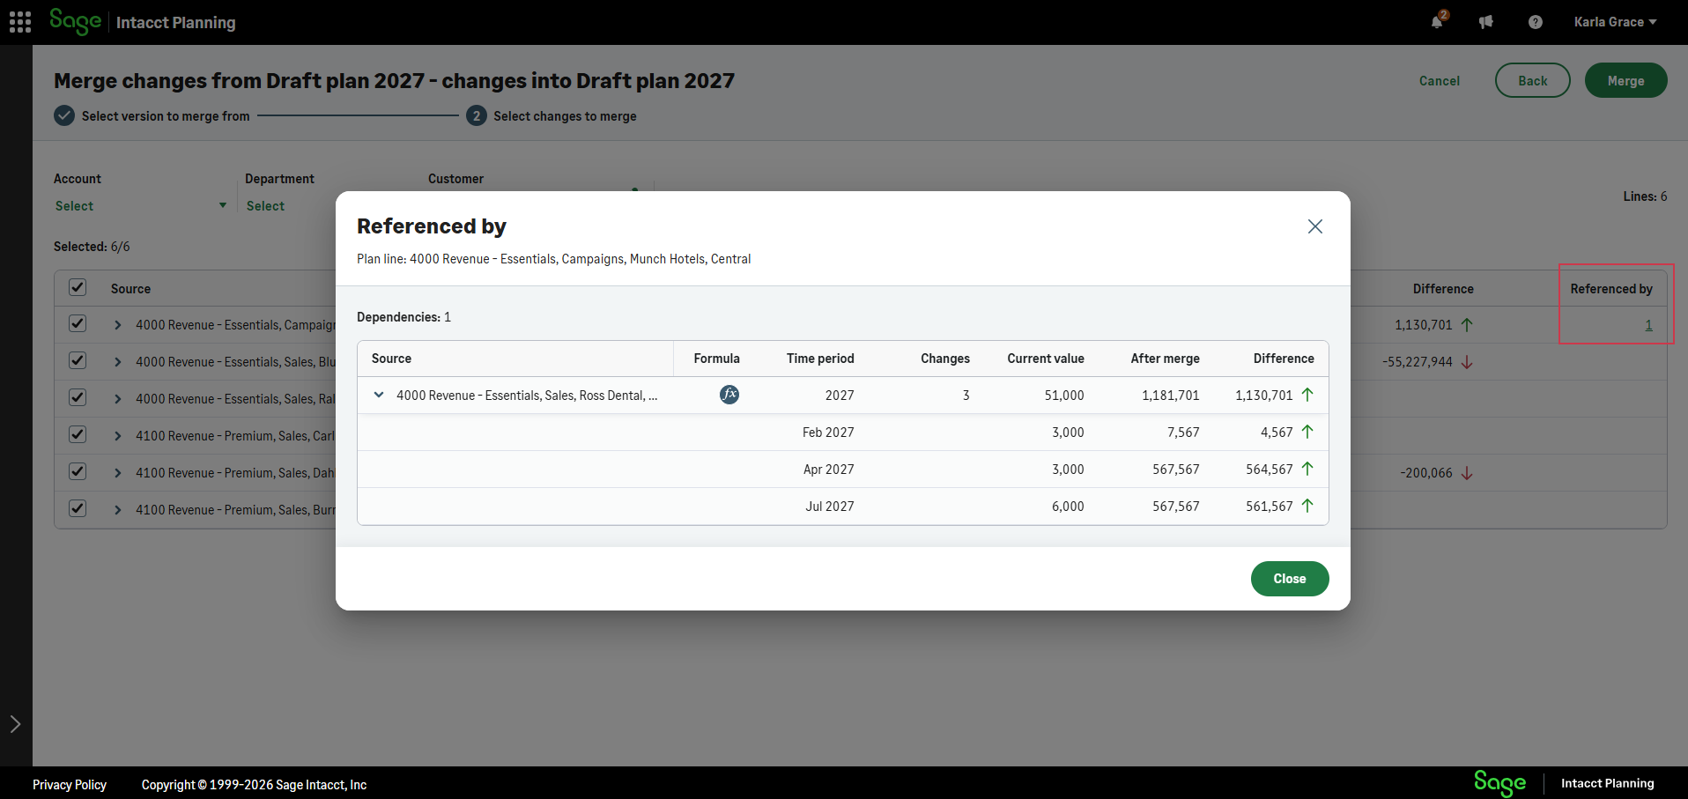Select the Jul 2027 time period cell
1688x799 pixels.
829,507
